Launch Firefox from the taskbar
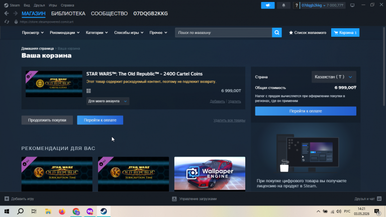 click(62, 211)
